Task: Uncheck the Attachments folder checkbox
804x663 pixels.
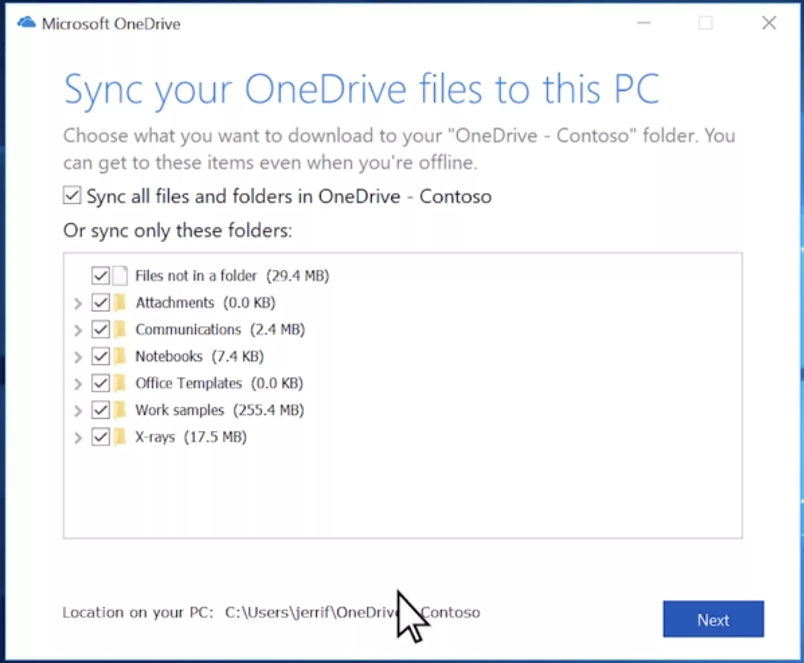Action: tap(100, 302)
